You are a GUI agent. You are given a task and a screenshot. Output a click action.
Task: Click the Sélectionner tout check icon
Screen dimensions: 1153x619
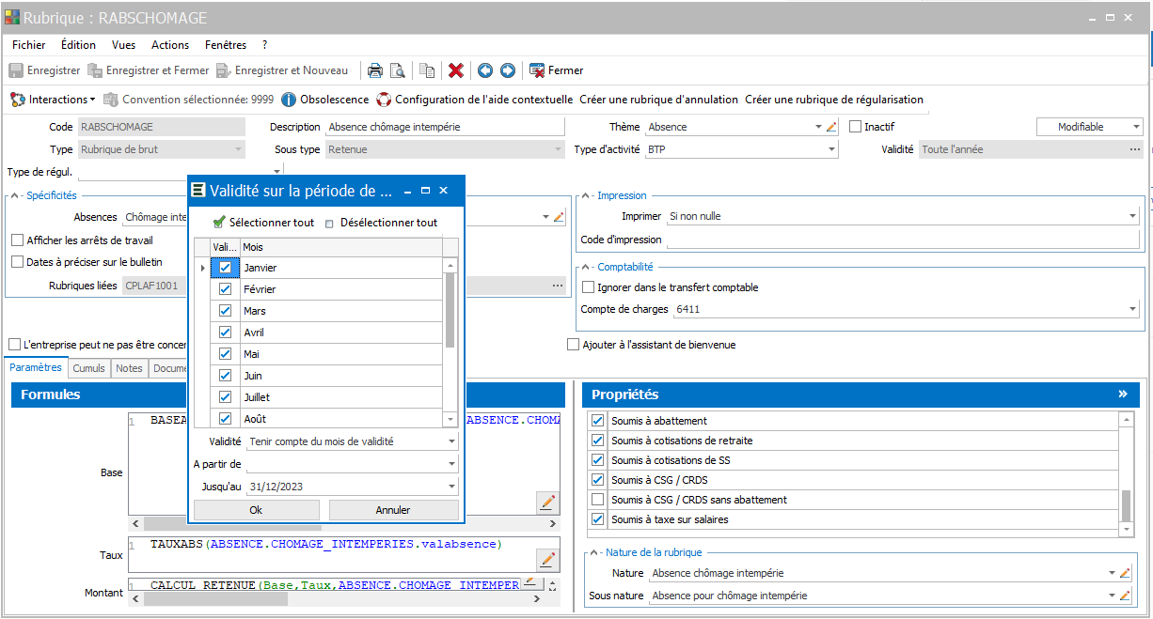click(219, 223)
